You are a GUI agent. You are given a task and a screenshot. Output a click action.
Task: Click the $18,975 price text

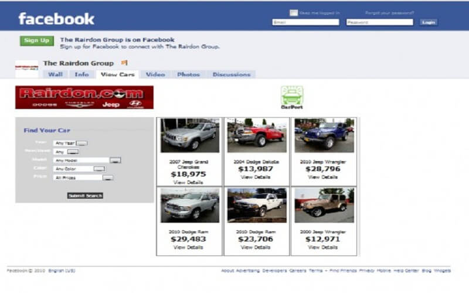[188, 174]
